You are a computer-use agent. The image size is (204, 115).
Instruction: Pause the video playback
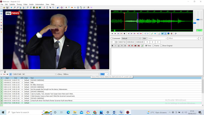pos(7,74)
